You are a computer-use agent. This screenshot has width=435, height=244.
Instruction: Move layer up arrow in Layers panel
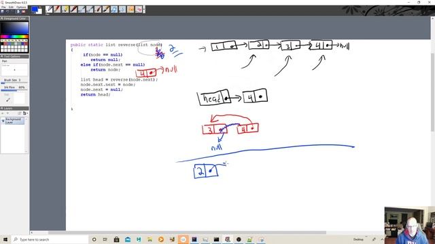(x=3, y=113)
